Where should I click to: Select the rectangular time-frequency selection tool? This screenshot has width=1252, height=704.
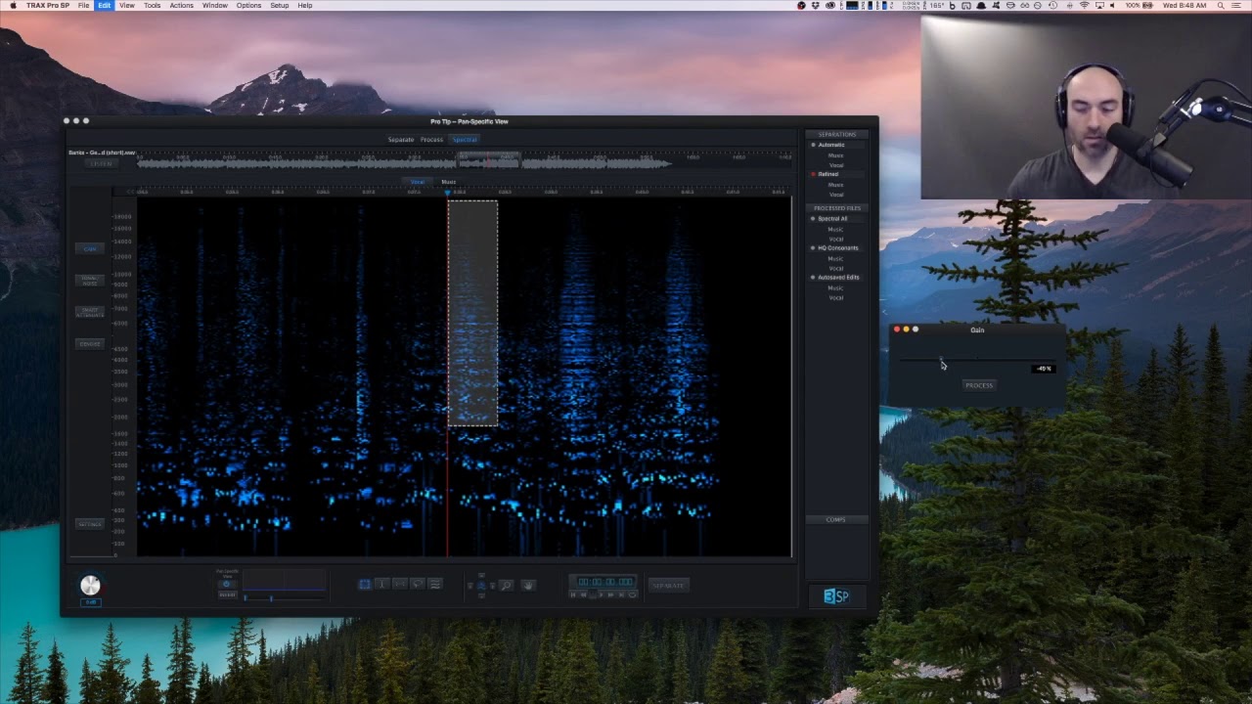click(x=365, y=585)
